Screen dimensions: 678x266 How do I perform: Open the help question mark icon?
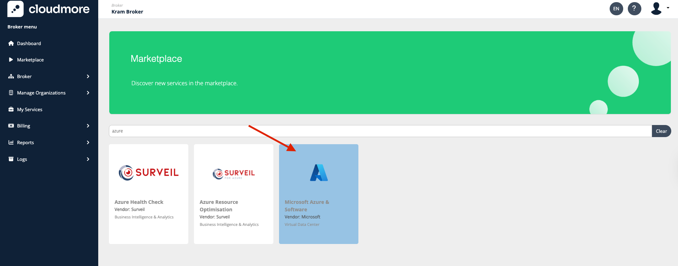pos(634,9)
